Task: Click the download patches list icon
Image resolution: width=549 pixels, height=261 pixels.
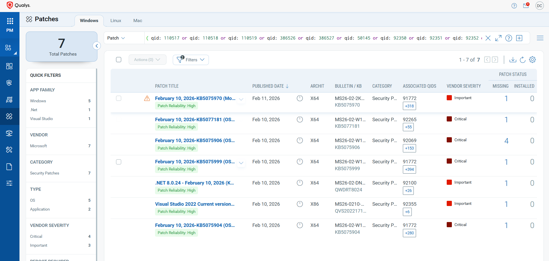Action: point(513,60)
